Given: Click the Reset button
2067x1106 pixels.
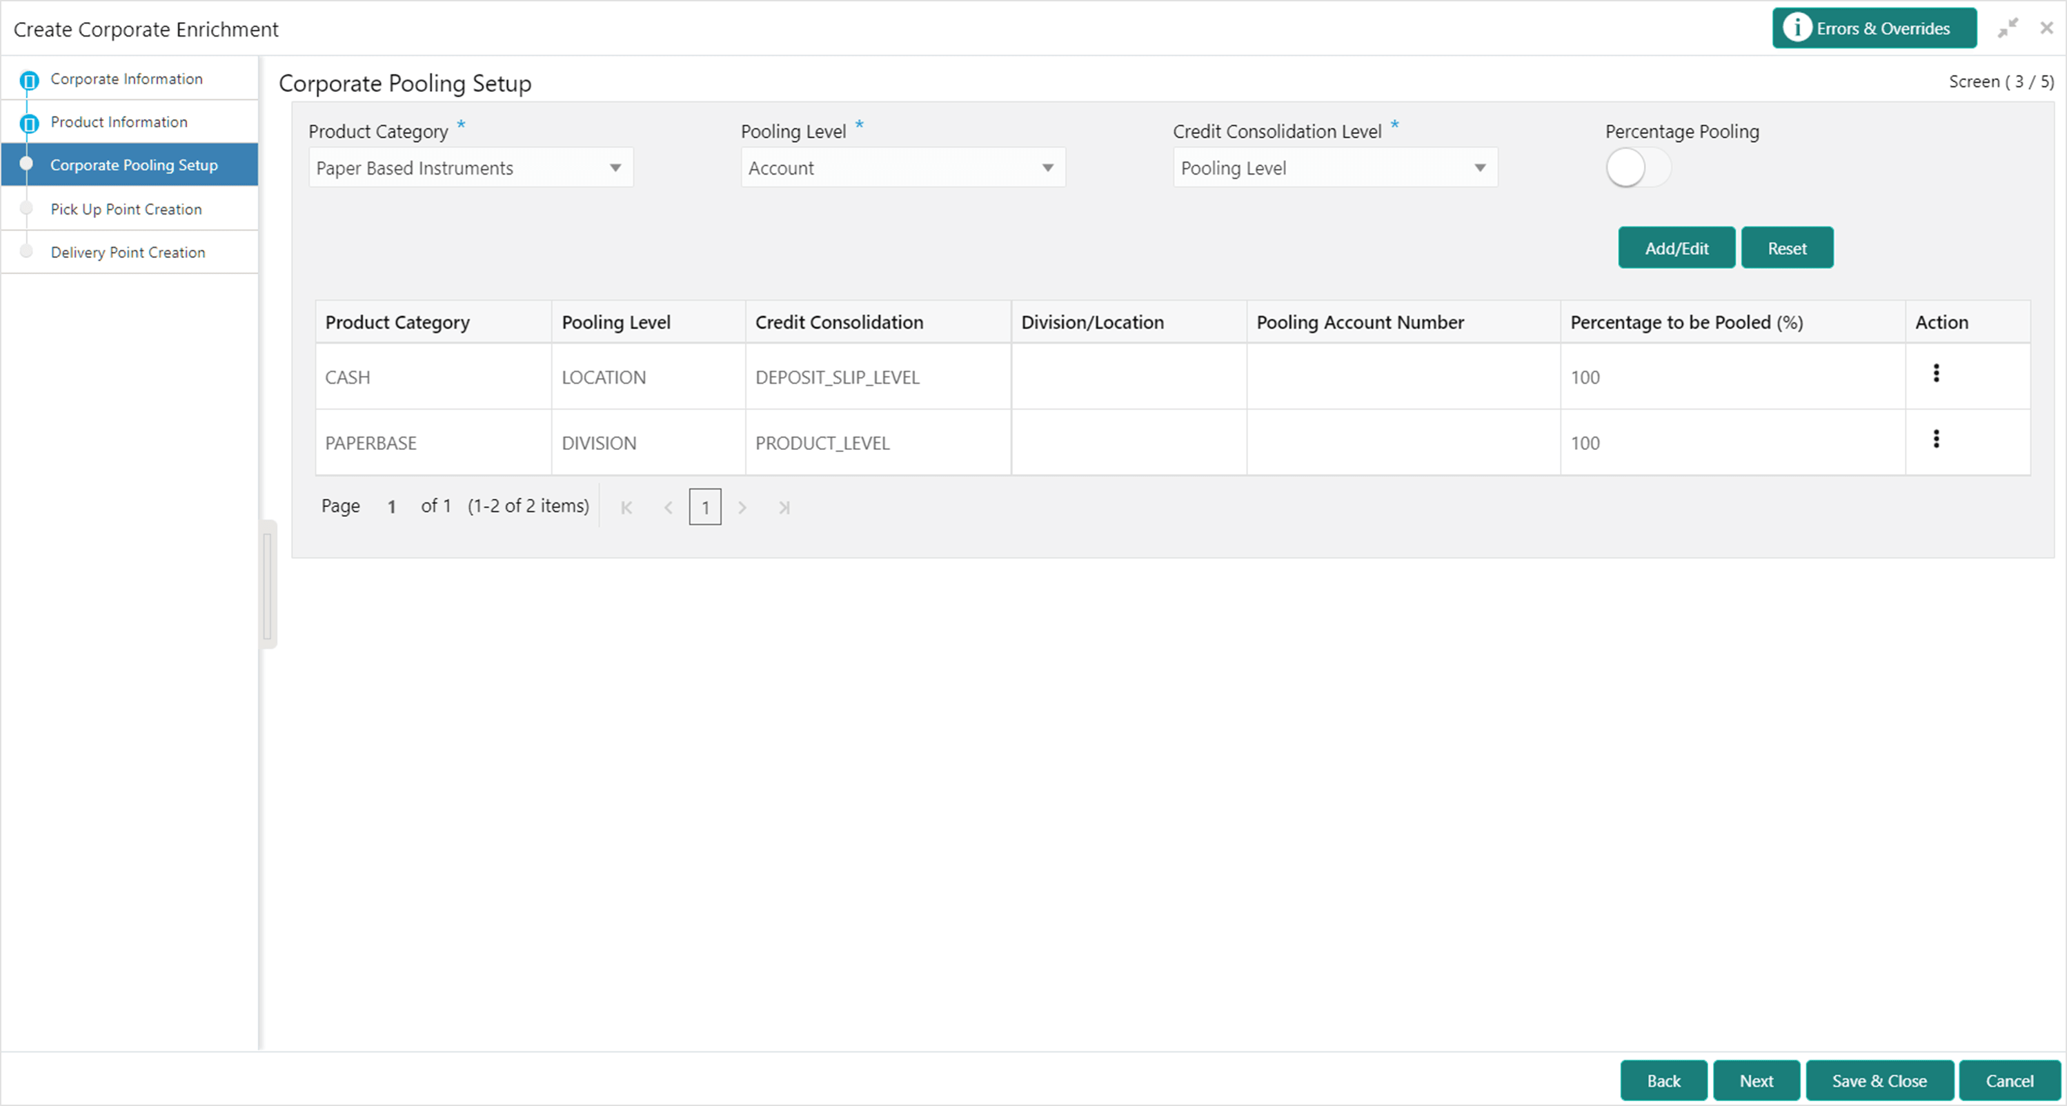Looking at the screenshot, I should tap(1787, 248).
